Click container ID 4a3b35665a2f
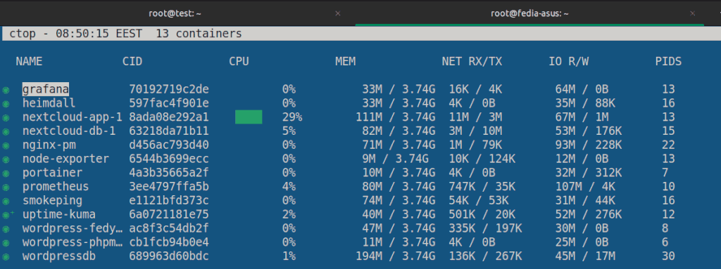Viewport: 721px width, 269px height. [x=169, y=173]
